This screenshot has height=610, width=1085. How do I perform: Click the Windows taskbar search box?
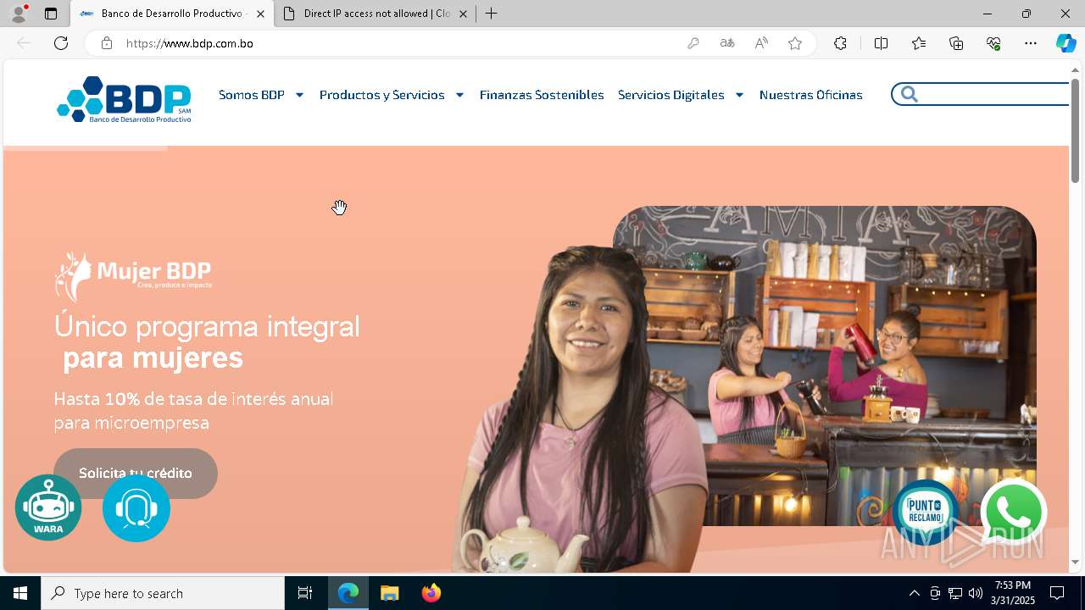pyautogui.click(x=163, y=593)
